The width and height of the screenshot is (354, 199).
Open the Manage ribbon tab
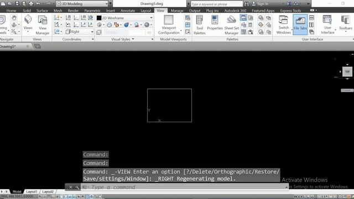(177, 11)
